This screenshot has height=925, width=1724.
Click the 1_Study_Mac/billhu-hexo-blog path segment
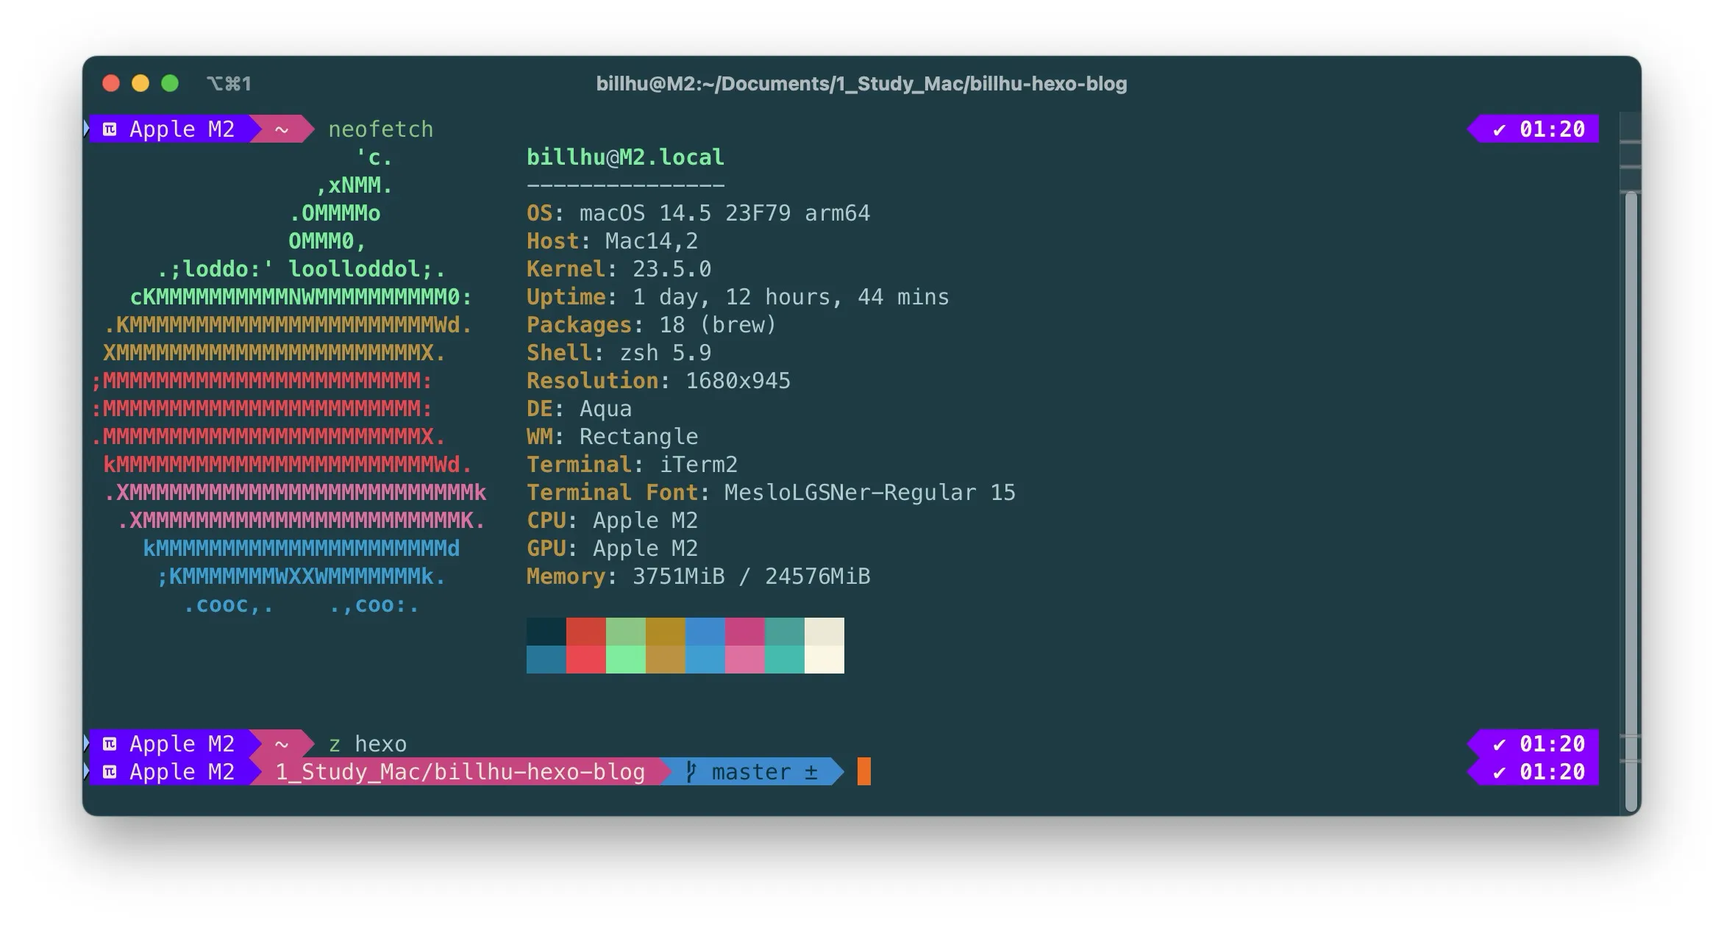click(x=460, y=772)
